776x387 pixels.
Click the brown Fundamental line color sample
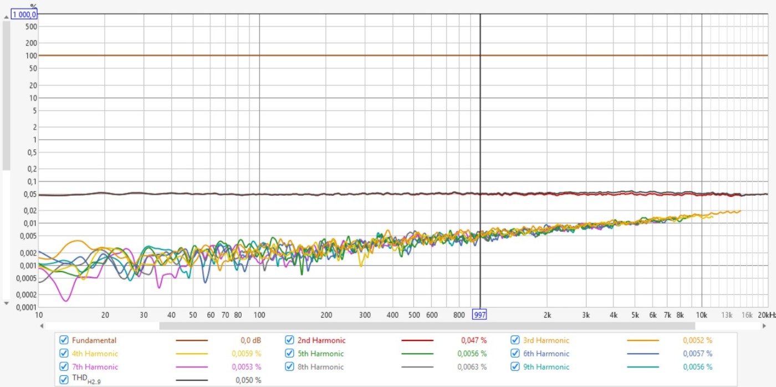[x=192, y=340]
